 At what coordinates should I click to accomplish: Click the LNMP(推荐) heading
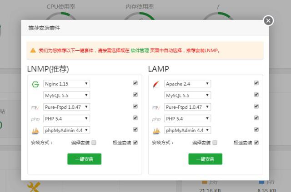pos(48,69)
